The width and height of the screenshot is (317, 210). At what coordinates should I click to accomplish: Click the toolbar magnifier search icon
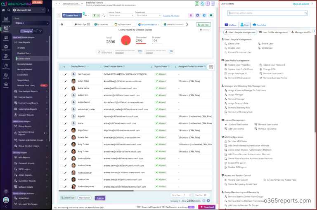tap(104, 16)
